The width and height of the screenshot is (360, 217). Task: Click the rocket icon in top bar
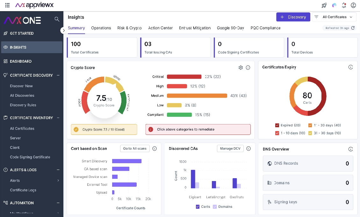(324, 5)
